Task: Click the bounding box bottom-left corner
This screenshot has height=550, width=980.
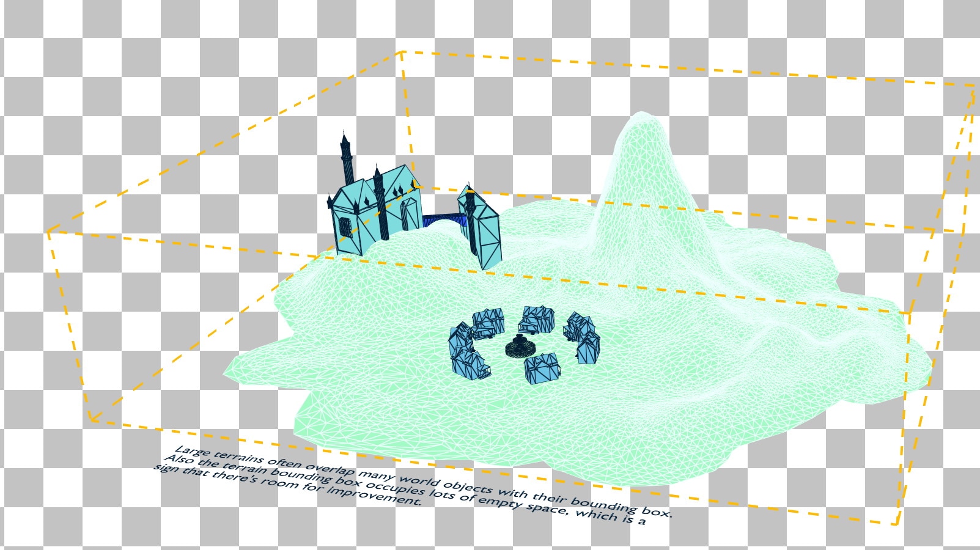Action: [90, 419]
